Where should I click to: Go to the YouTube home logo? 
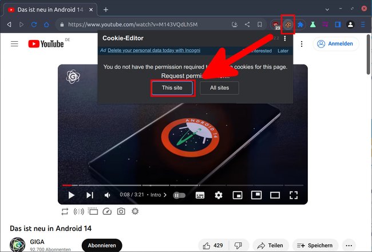pyautogui.click(x=46, y=44)
